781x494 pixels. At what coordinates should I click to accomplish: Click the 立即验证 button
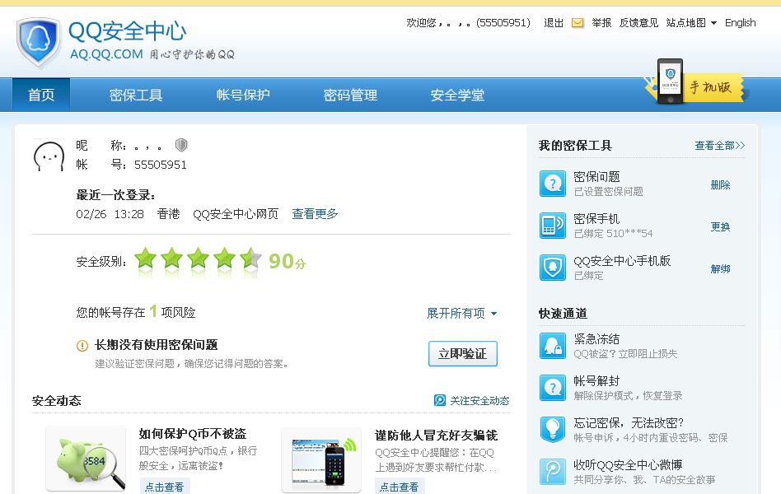coord(463,353)
